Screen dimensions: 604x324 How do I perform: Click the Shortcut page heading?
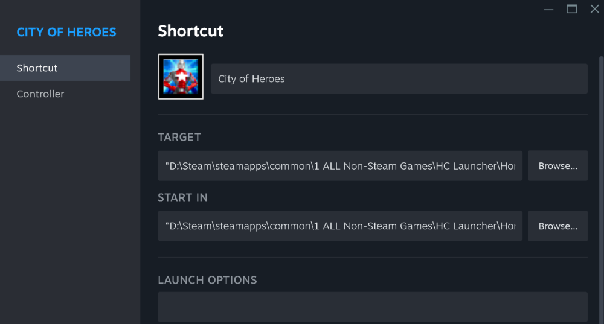pyautogui.click(x=191, y=31)
